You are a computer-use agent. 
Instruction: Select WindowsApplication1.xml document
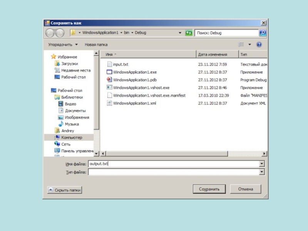click(134, 103)
